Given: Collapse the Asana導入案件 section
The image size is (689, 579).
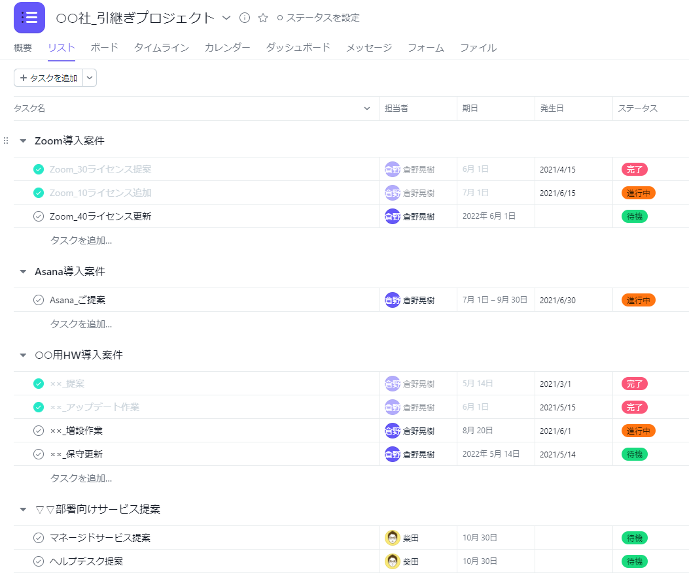Looking at the screenshot, I should (x=24, y=272).
